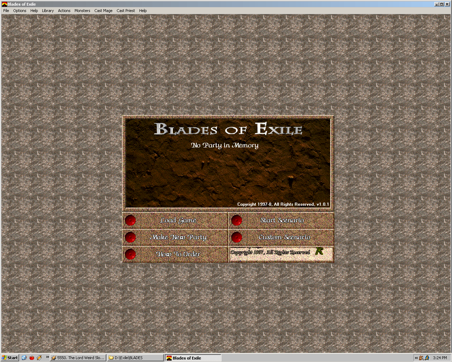The height and width of the screenshot is (362, 452).
Task: Open the Actions menu
Action: point(64,11)
